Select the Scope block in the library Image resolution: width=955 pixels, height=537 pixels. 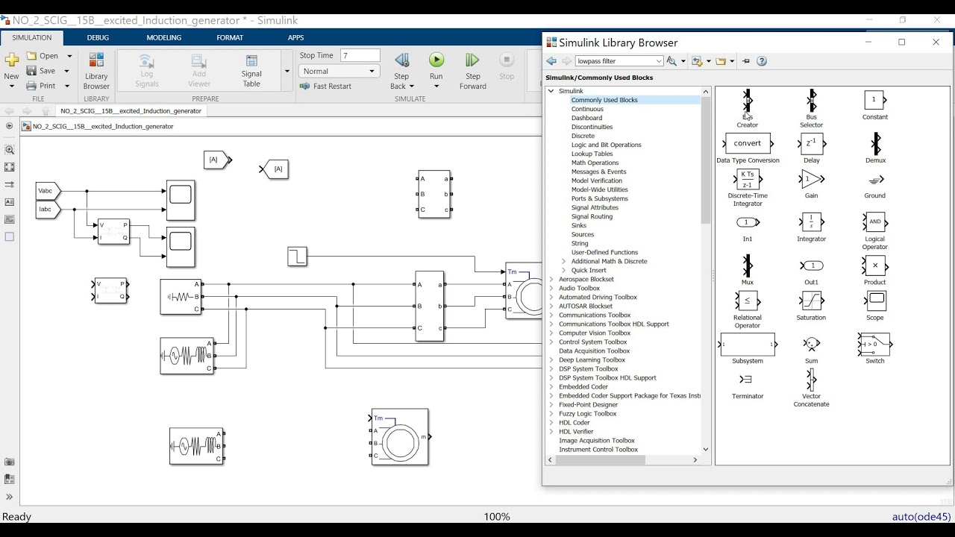876,301
